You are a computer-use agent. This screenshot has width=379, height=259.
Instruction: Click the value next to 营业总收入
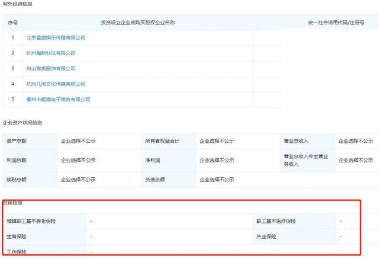pyautogui.click(x=356, y=140)
